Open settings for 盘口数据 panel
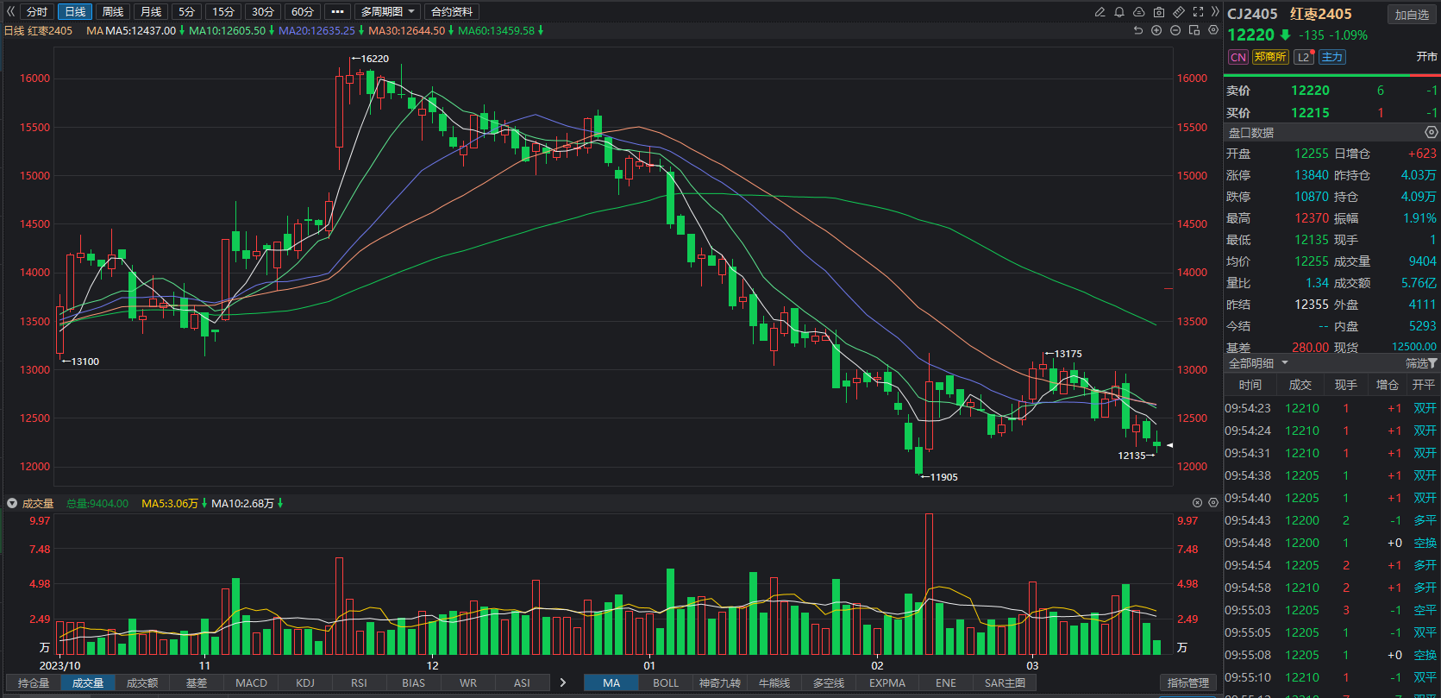 [x=1431, y=132]
